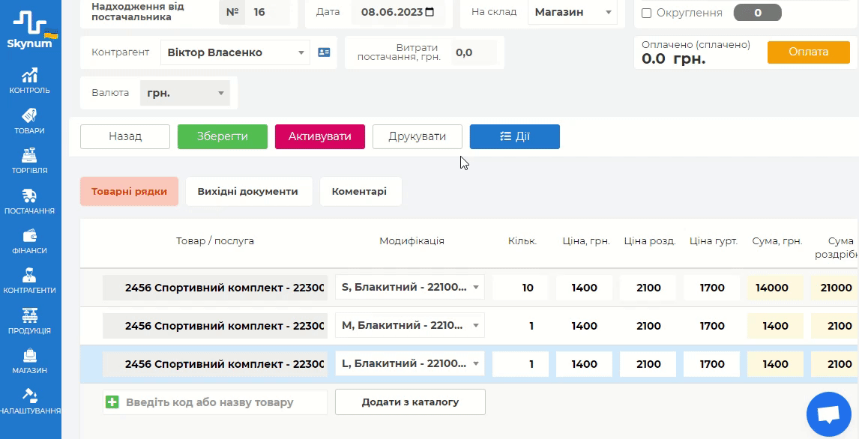Click the date field 08.06.2023
Image resolution: width=859 pixels, height=439 pixels.
click(398, 12)
